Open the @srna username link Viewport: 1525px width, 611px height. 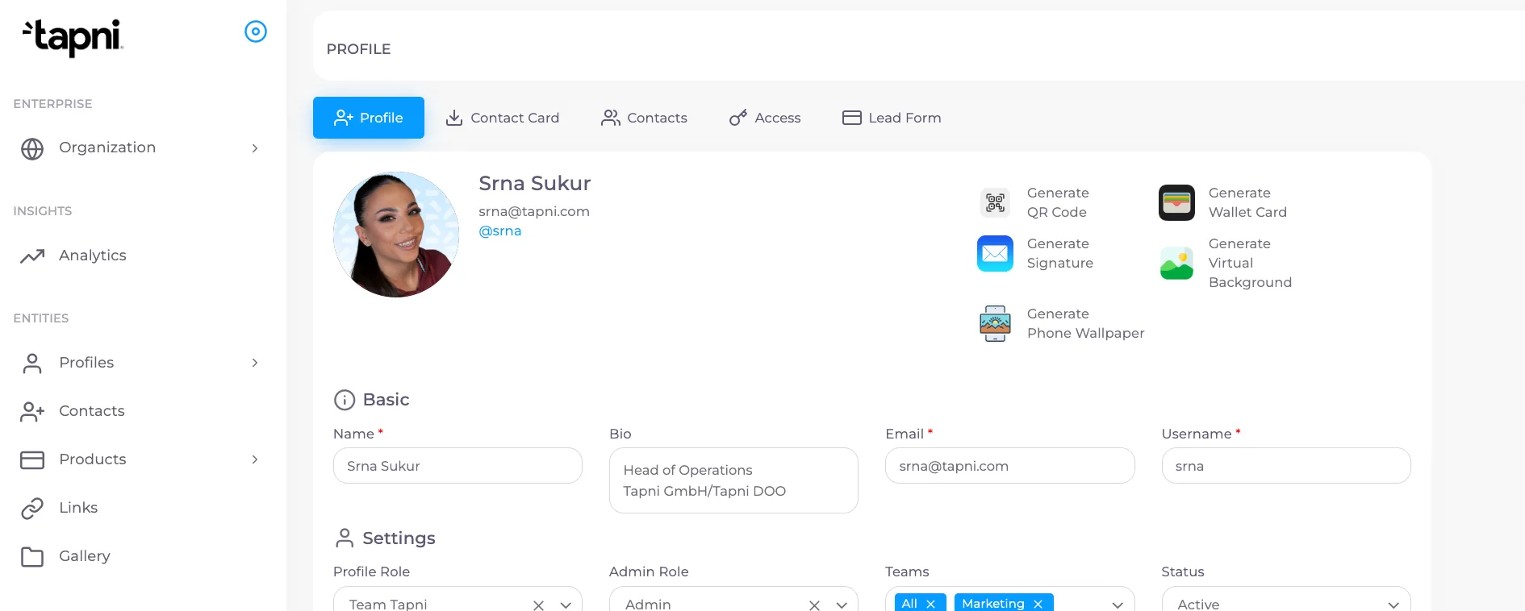500,231
